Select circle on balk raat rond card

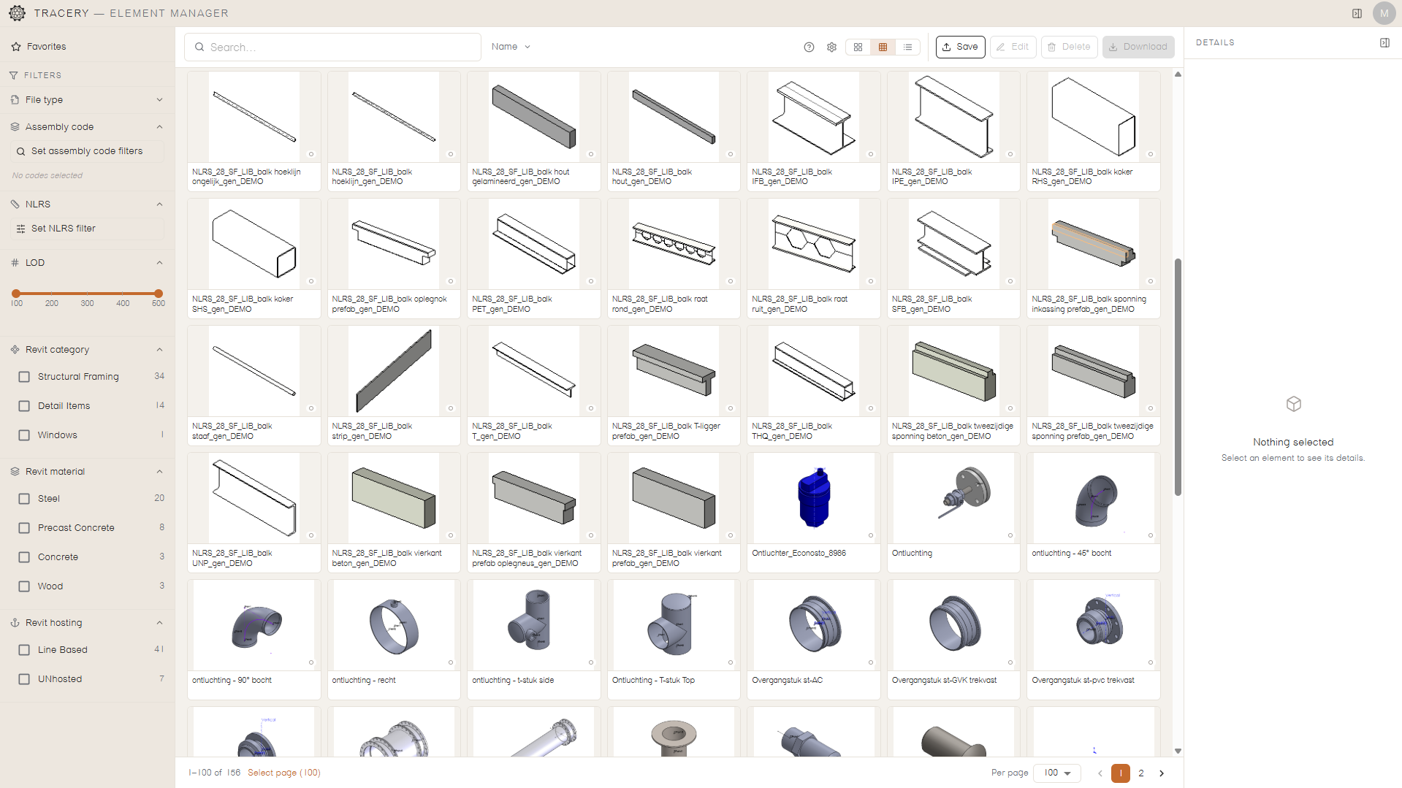(x=731, y=282)
